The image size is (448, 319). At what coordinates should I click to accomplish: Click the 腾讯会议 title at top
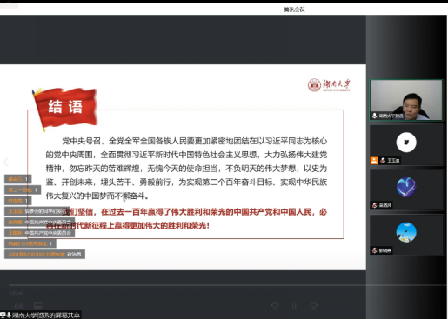(x=294, y=10)
